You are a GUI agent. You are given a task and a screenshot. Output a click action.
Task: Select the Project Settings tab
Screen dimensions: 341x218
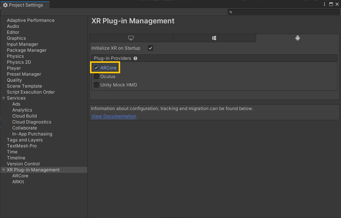coord(25,5)
